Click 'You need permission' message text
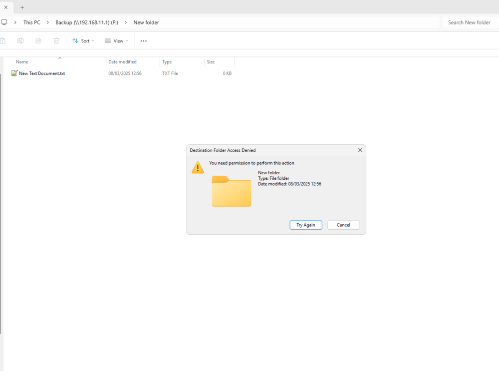This screenshot has height=375, width=499. (x=251, y=163)
